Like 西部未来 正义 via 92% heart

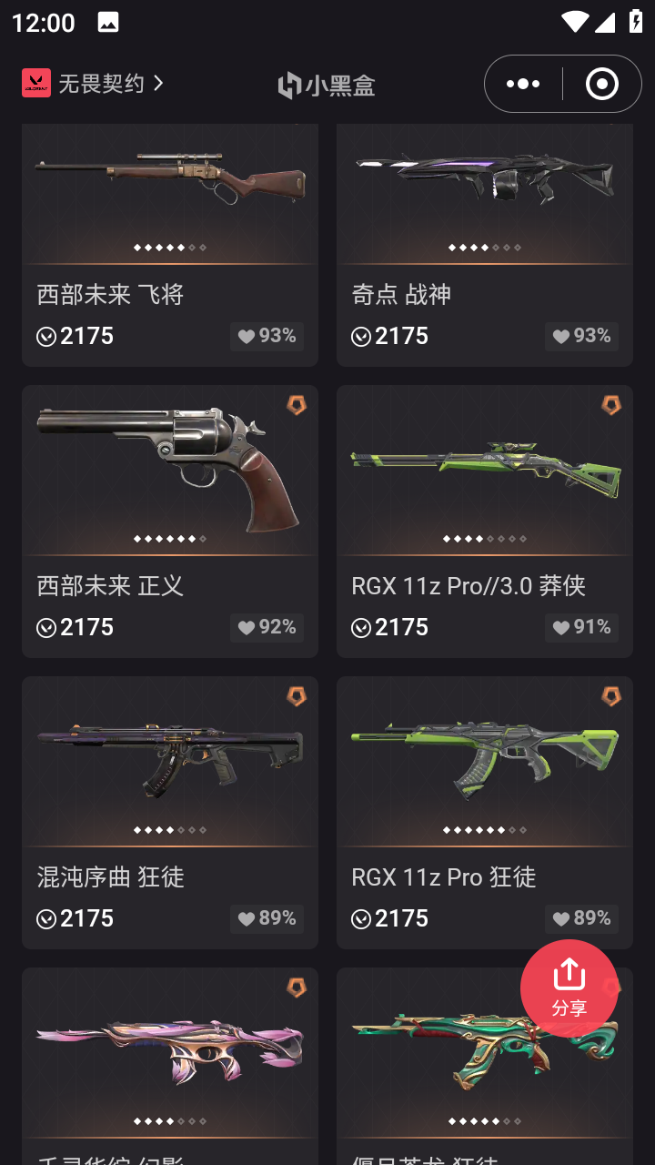coord(267,627)
